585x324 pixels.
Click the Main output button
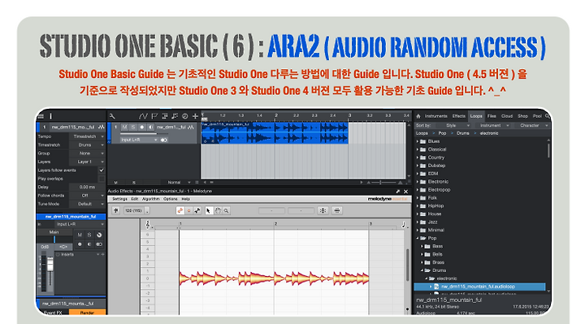[54, 232]
